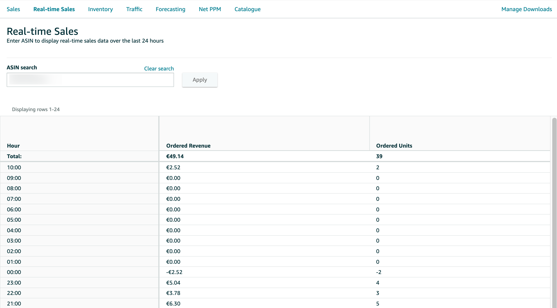Select the Total summary row
This screenshot has height=308, width=557.
(79, 156)
